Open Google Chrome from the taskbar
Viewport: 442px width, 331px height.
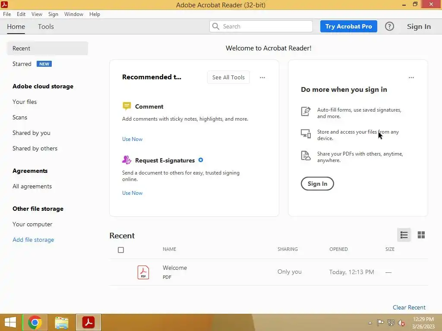pyautogui.click(x=35, y=322)
